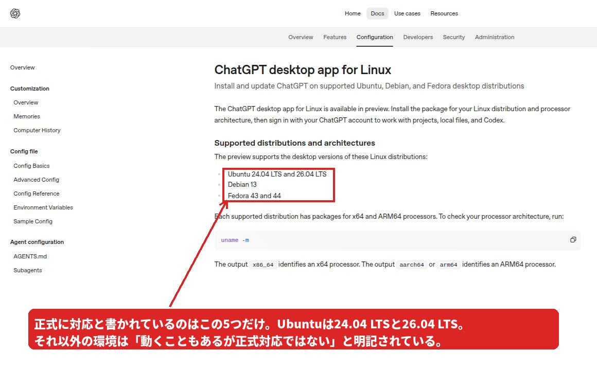Open the Config Reference page
This screenshot has width=597, height=368.
[x=37, y=194]
